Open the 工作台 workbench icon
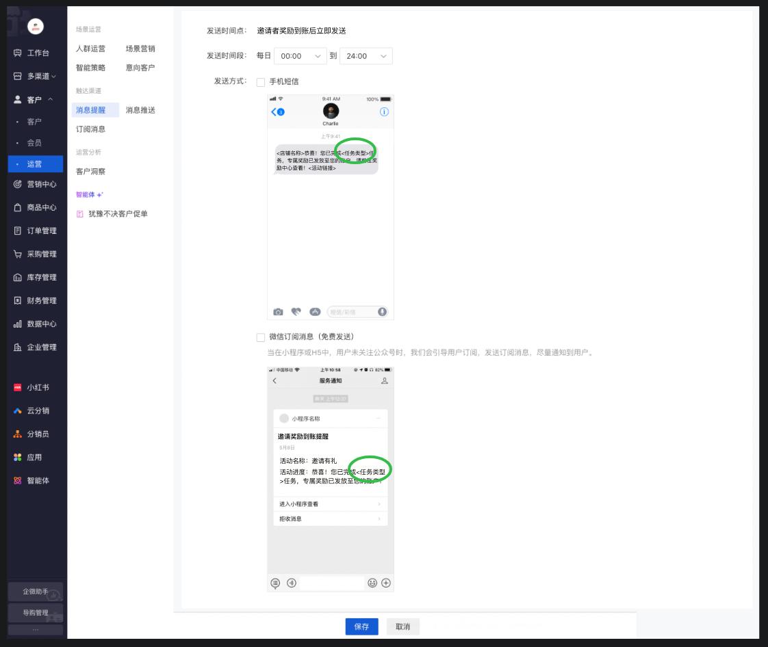The image size is (768, 647). 18,53
